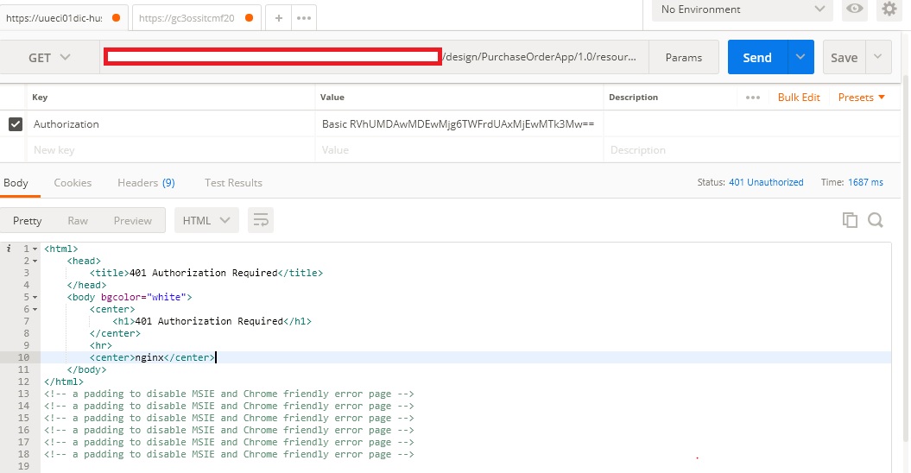Expand the Send button dropdown arrow

coord(800,57)
